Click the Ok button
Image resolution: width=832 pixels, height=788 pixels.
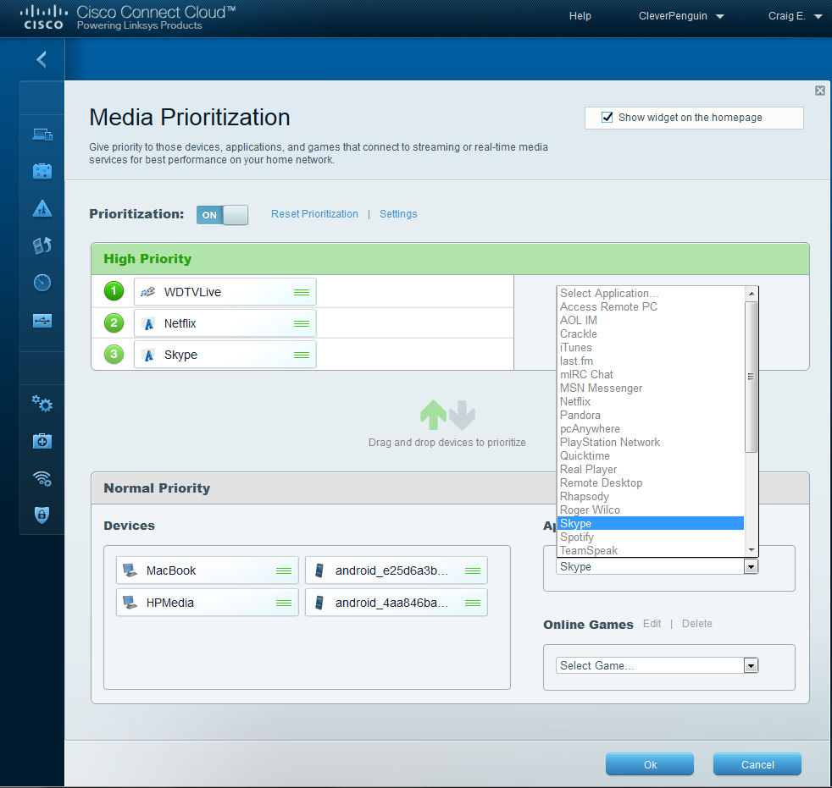pyautogui.click(x=650, y=764)
